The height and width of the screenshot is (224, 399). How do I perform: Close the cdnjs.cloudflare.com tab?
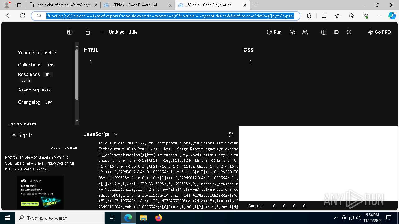click(x=96, y=5)
